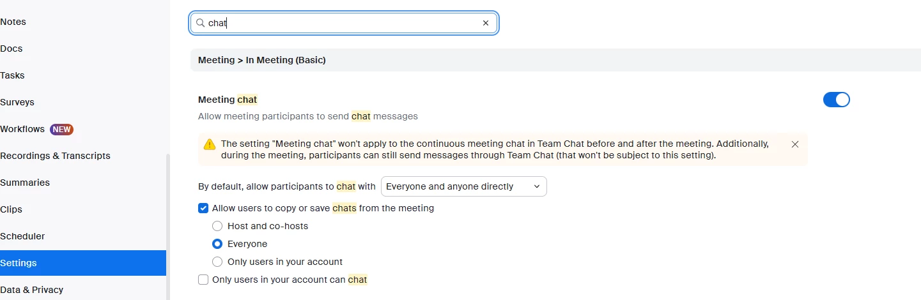Click the NEW badge beside Workflows

pos(62,129)
